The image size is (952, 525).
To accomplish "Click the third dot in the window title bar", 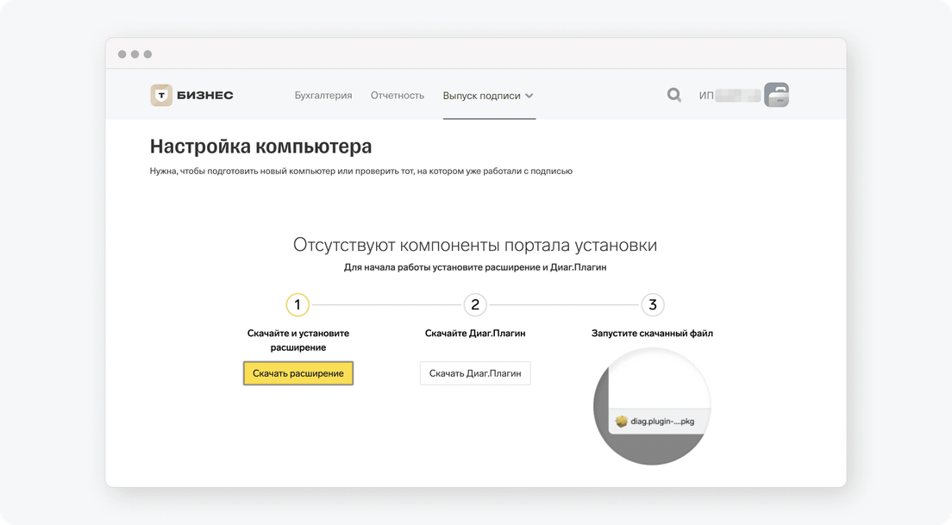I will [x=147, y=54].
